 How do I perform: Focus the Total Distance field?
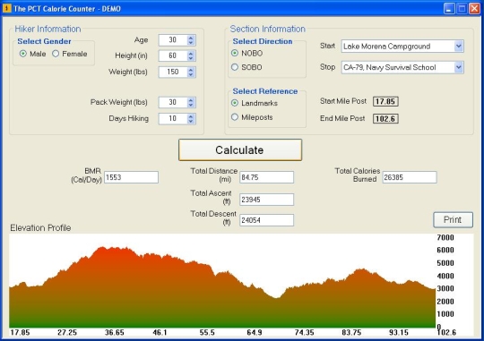267,177
